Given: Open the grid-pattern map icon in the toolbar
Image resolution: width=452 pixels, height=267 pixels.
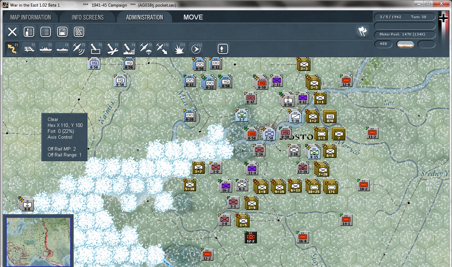Looking at the screenshot, I should [79, 32].
